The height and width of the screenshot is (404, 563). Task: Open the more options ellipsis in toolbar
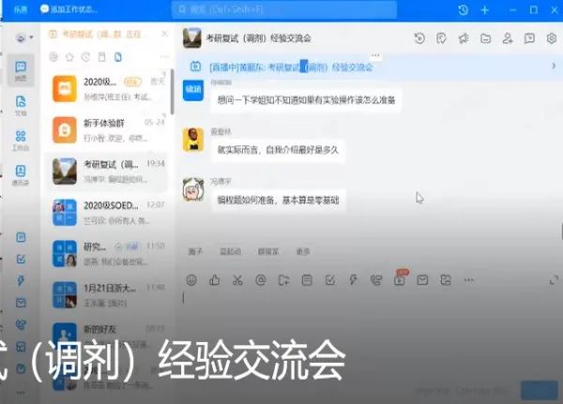click(468, 279)
